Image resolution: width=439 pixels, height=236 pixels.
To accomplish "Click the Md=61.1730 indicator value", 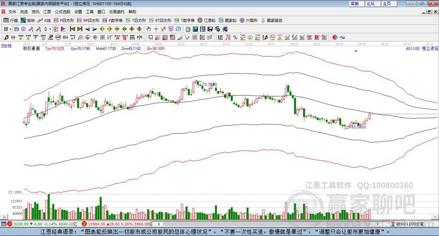I will tap(106, 49).
